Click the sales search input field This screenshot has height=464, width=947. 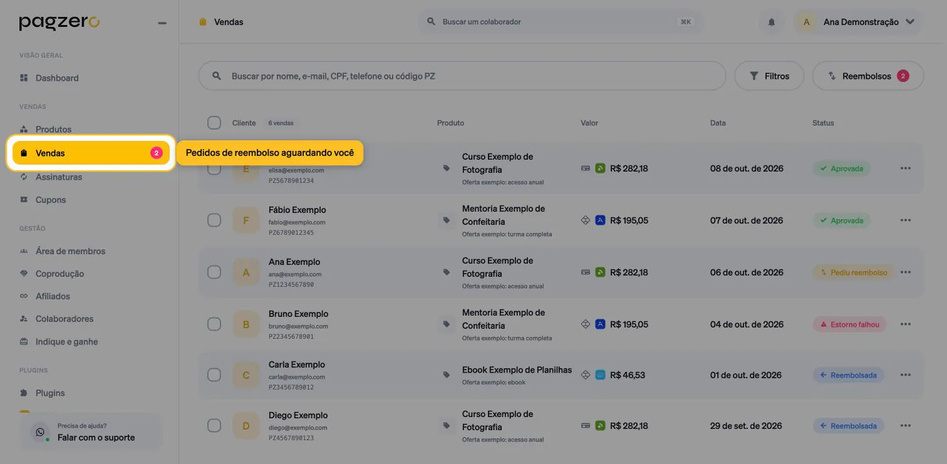pyautogui.click(x=462, y=76)
